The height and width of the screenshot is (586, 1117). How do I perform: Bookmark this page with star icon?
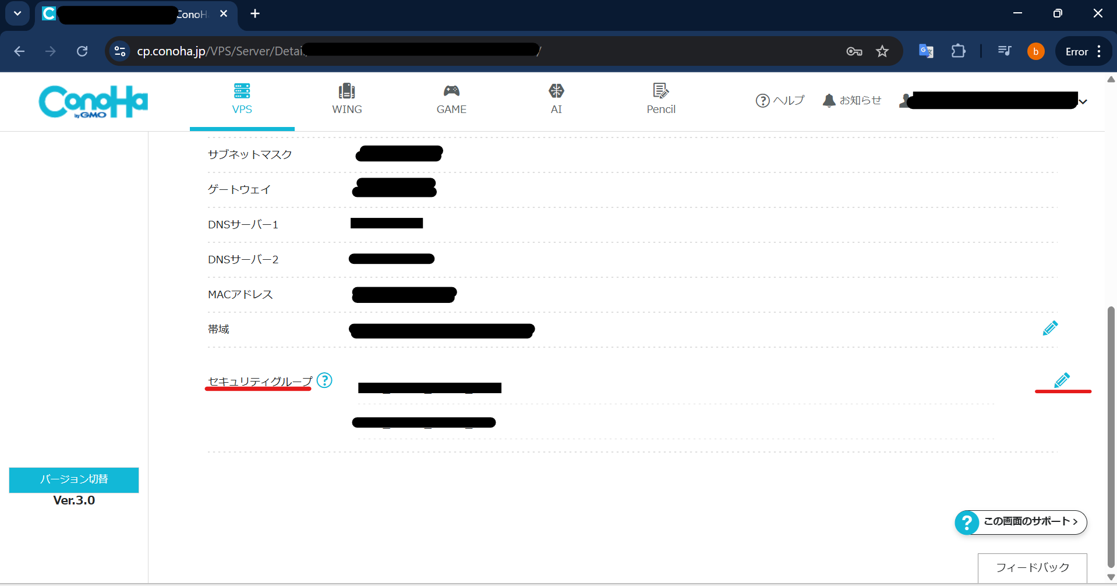coord(882,51)
